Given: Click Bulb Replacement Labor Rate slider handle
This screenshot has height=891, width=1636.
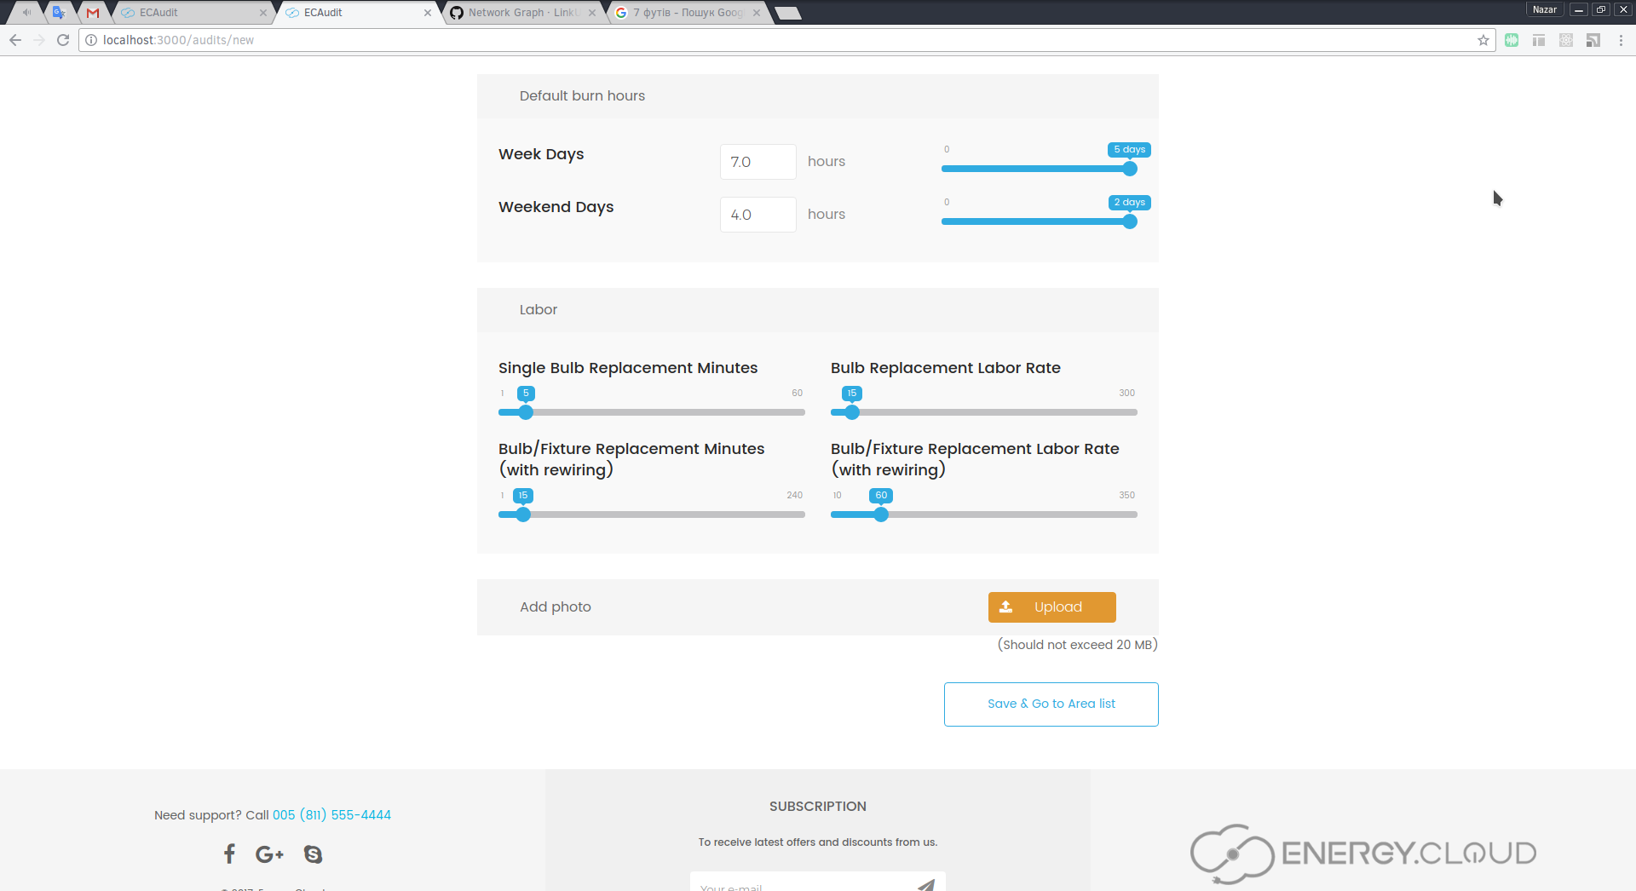Looking at the screenshot, I should [x=852, y=412].
